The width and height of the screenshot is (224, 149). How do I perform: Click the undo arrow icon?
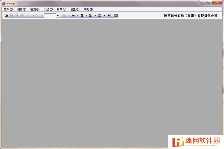(x=28, y=15)
